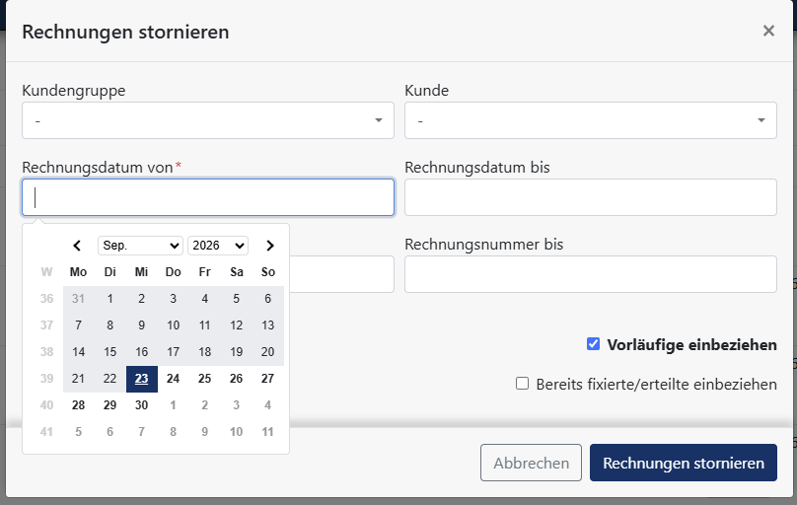797x505 pixels.
Task: Click the So weekday header
Action: tap(268, 272)
